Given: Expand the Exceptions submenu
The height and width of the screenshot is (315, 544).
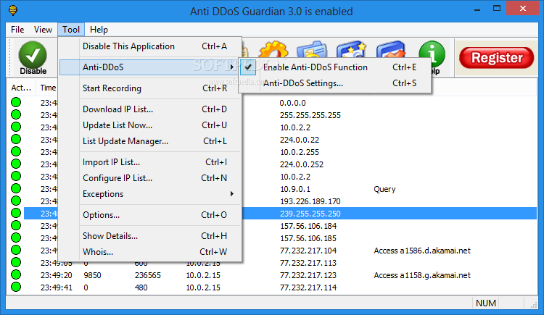Looking at the screenshot, I should 150,194.
